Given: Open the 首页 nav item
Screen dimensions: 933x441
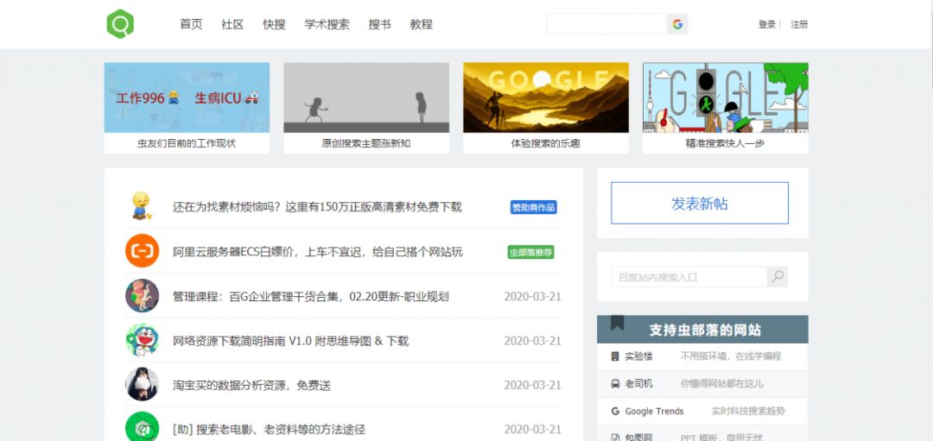Looking at the screenshot, I should (191, 24).
